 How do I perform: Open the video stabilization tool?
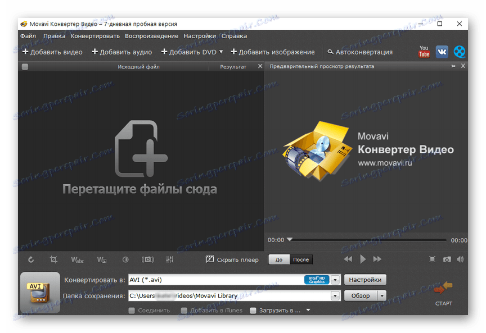(147, 259)
